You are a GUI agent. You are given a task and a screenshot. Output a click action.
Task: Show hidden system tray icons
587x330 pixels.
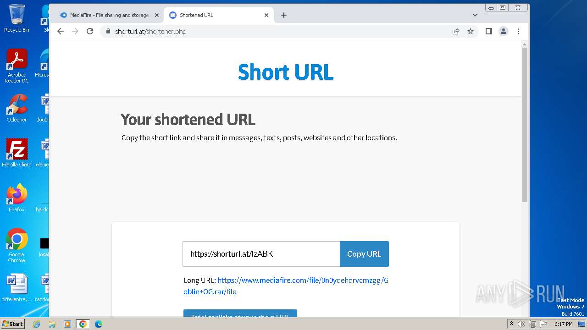pyautogui.click(x=512, y=324)
